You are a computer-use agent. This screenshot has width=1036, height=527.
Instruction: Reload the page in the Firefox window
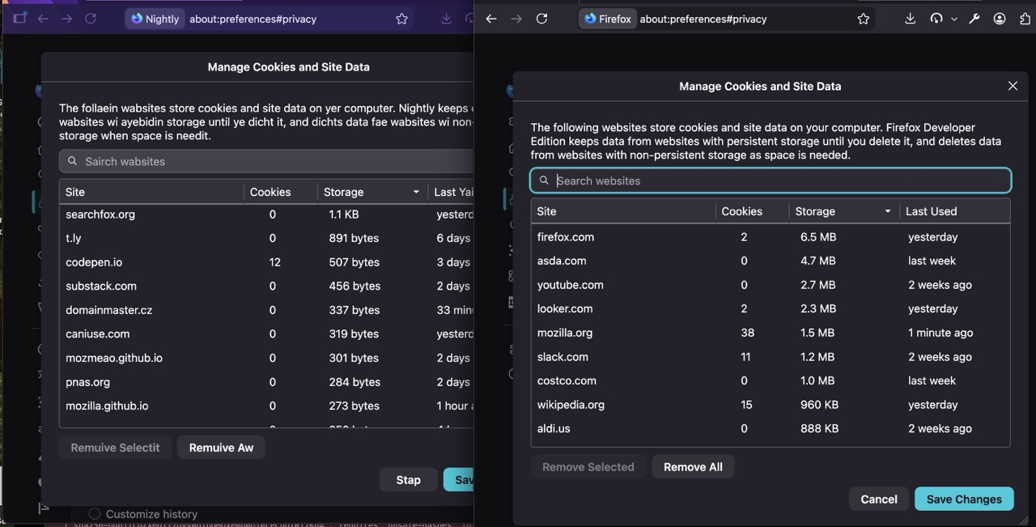(541, 19)
